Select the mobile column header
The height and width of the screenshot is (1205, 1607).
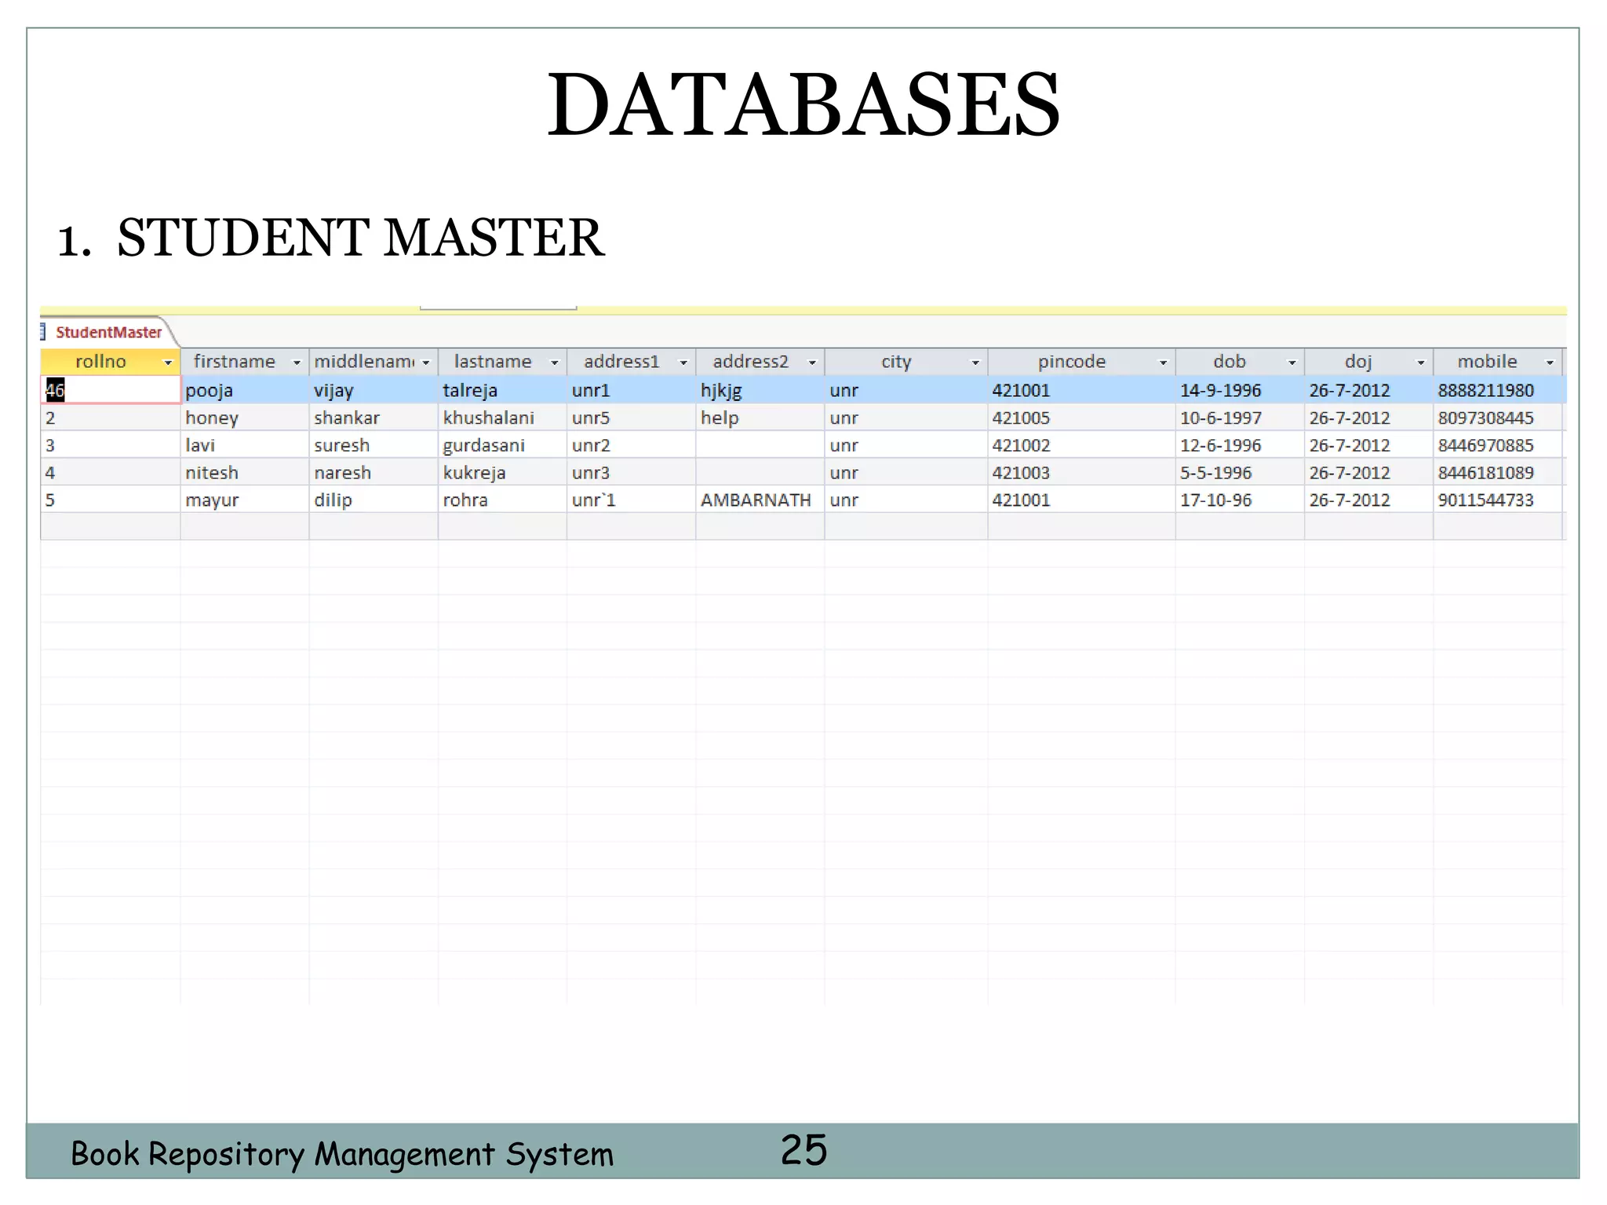(1498, 362)
